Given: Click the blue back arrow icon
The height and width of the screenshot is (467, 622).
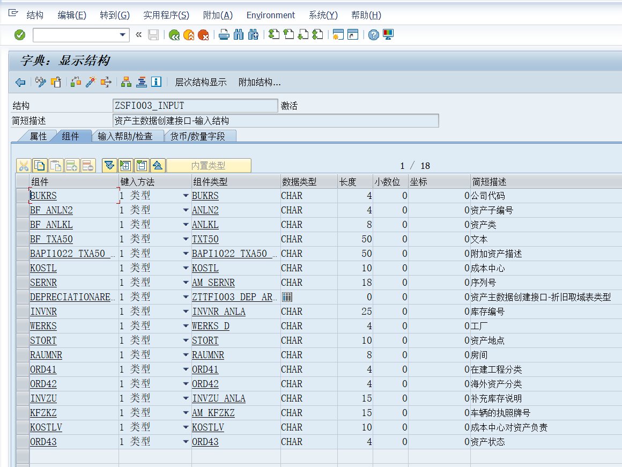Looking at the screenshot, I should point(20,82).
